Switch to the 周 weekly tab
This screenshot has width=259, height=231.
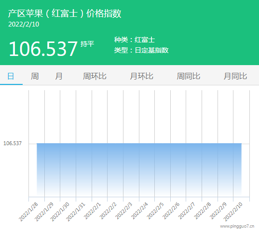[35, 76]
